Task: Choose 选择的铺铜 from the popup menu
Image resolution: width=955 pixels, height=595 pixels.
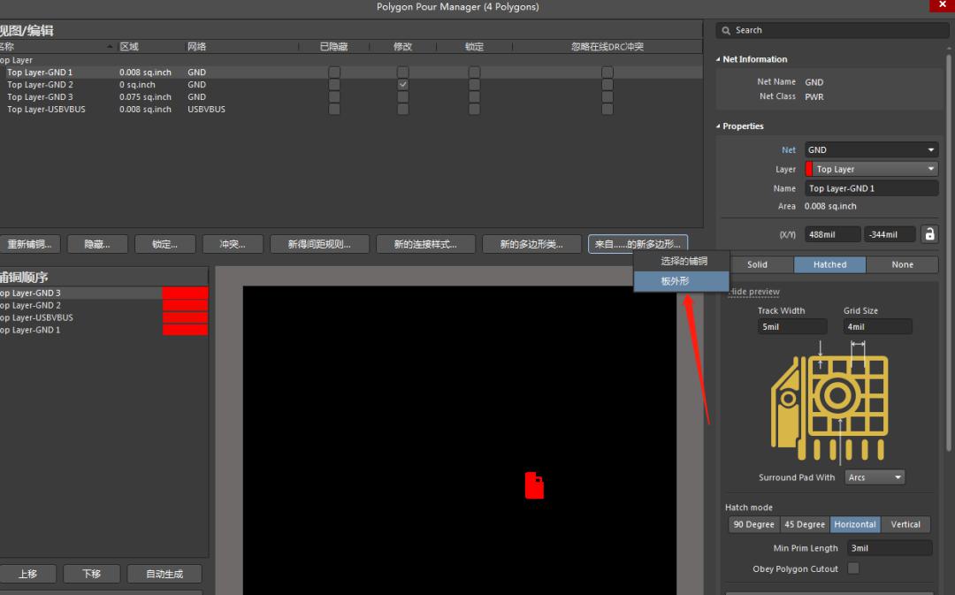Action: [x=684, y=262]
